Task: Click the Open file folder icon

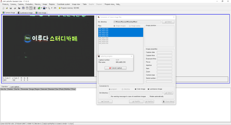Action: 7,8
